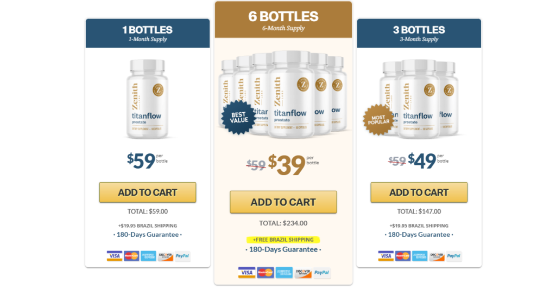This screenshot has height=290, width=556.
Task: Click the six titanflow bottles image
Action: tap(283, 94)
